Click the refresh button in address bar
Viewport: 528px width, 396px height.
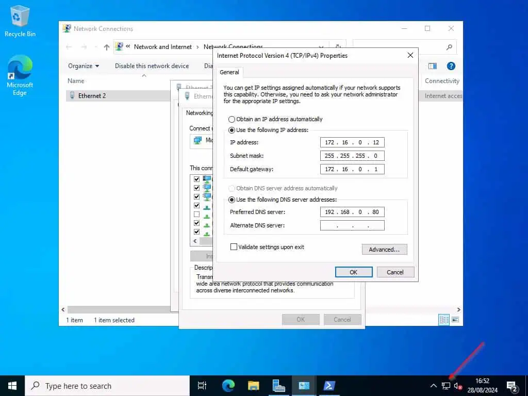(x=338, y=47)
